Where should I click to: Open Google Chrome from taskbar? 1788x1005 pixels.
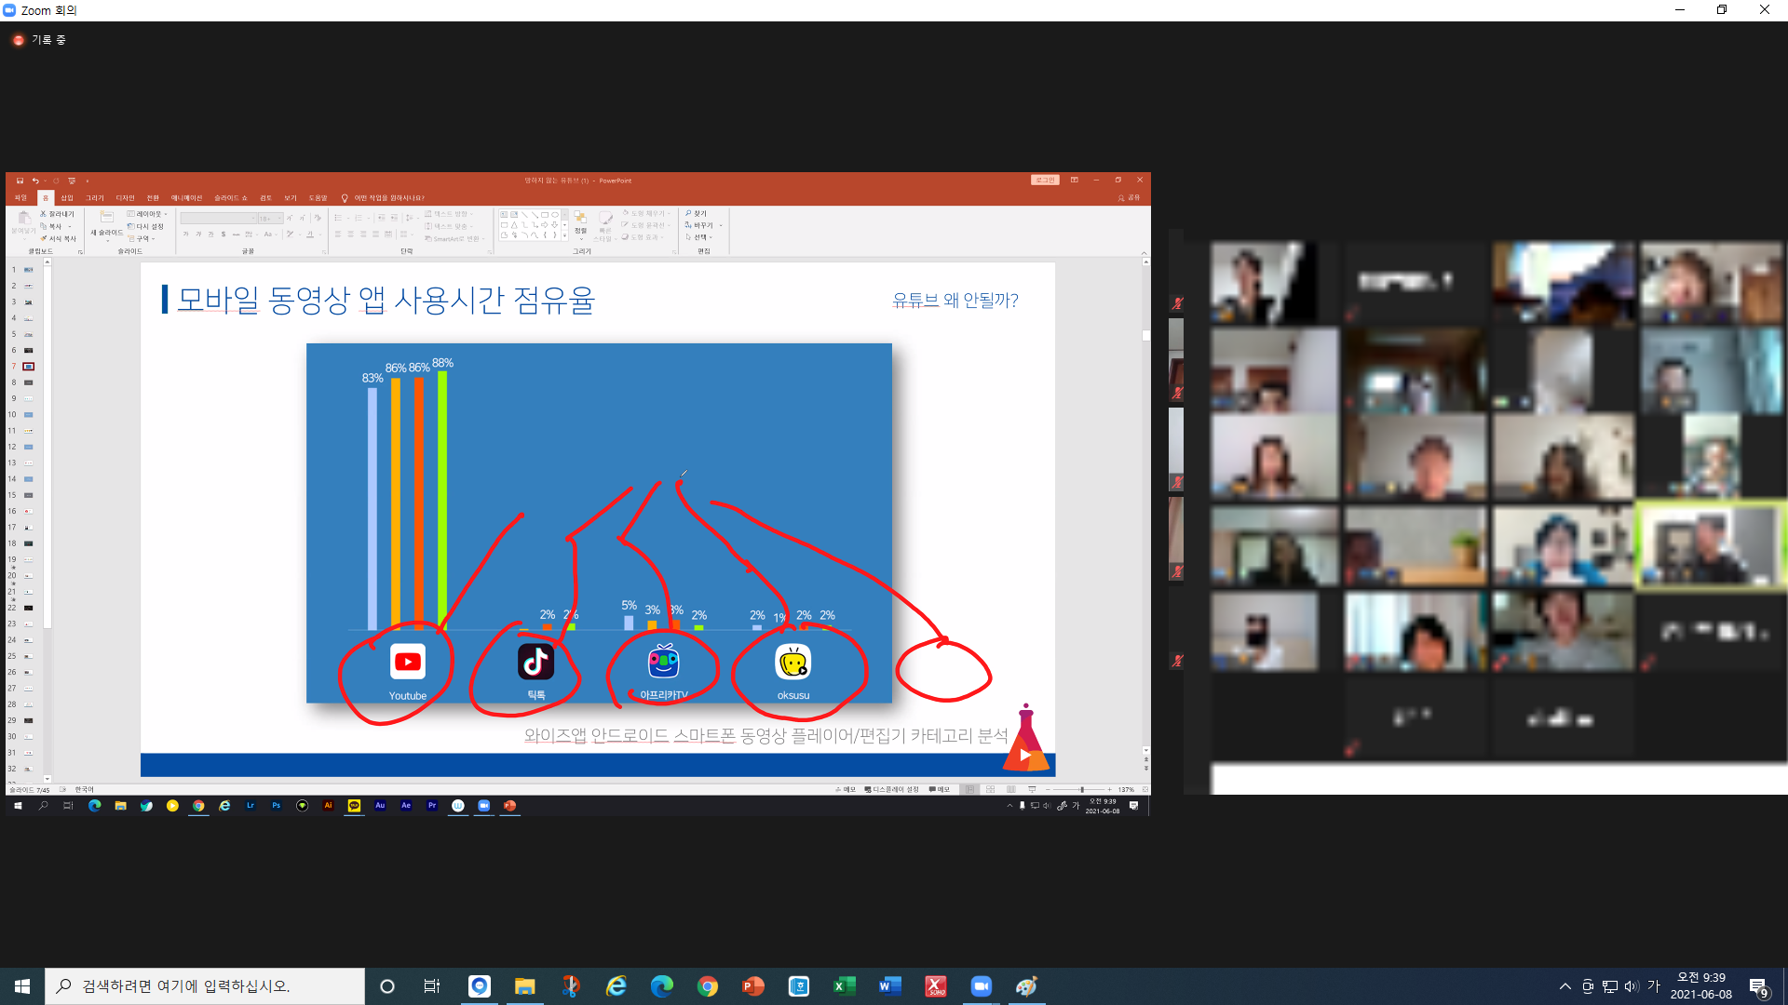(x=708, y=986)
